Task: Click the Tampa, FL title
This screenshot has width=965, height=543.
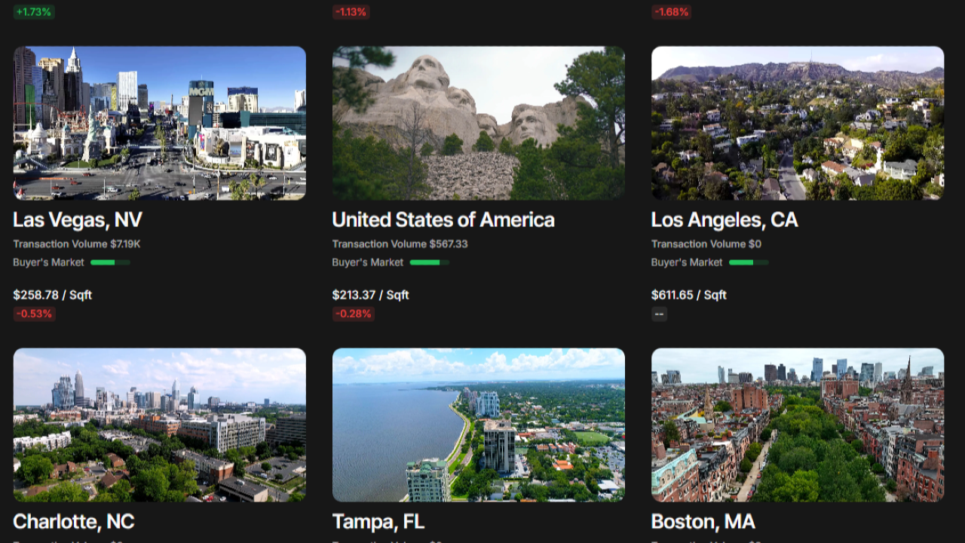Action: coord(378,522)
